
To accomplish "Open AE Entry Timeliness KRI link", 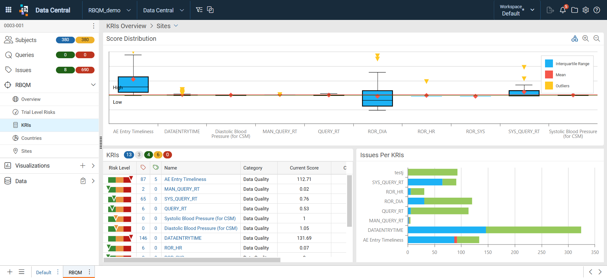I will click(x=185, y=179).
